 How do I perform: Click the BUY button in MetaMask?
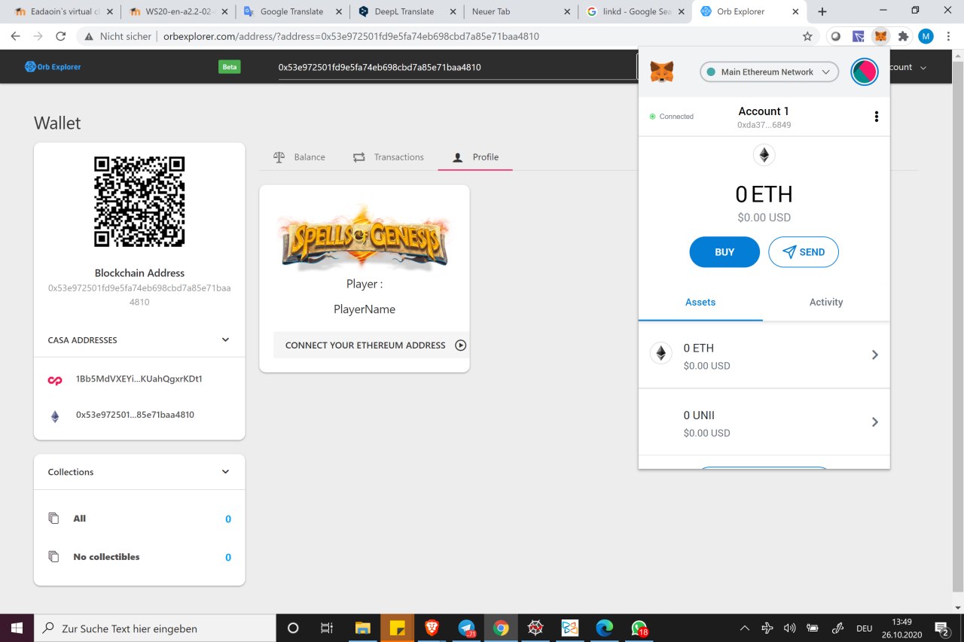pos(725,252)
